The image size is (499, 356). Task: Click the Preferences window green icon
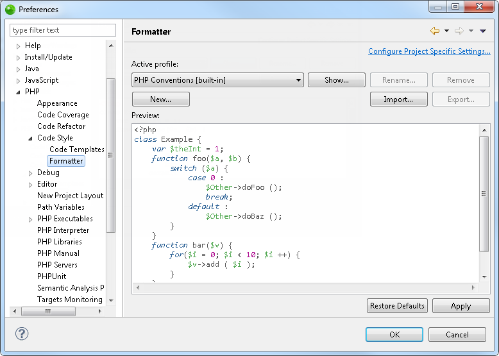pos(10,10)
